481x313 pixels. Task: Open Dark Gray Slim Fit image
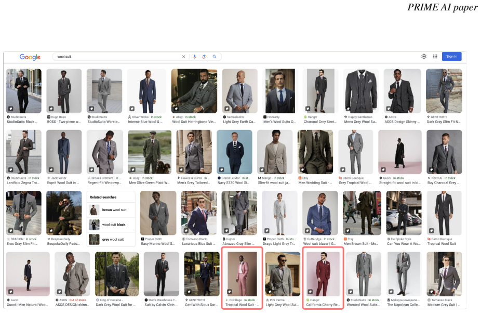[x=444, y=91]
